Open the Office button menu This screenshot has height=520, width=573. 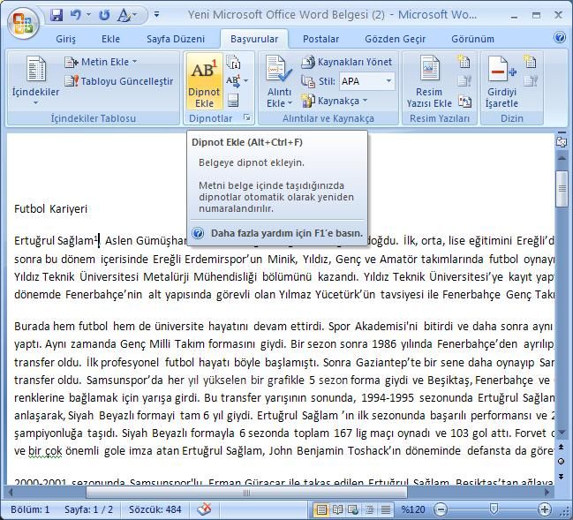point(24,23)
